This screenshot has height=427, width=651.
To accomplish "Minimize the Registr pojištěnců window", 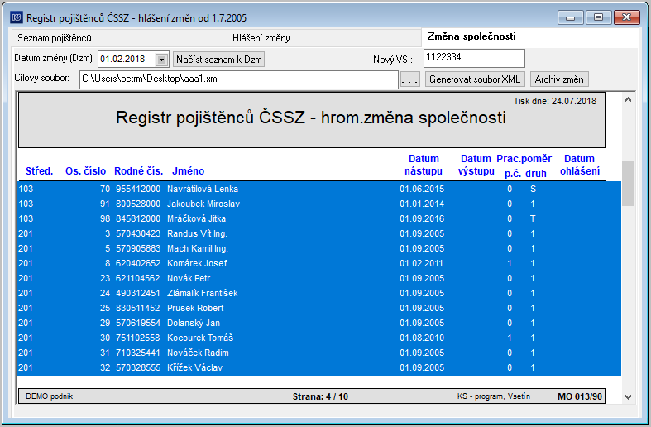I will (571, 18).
